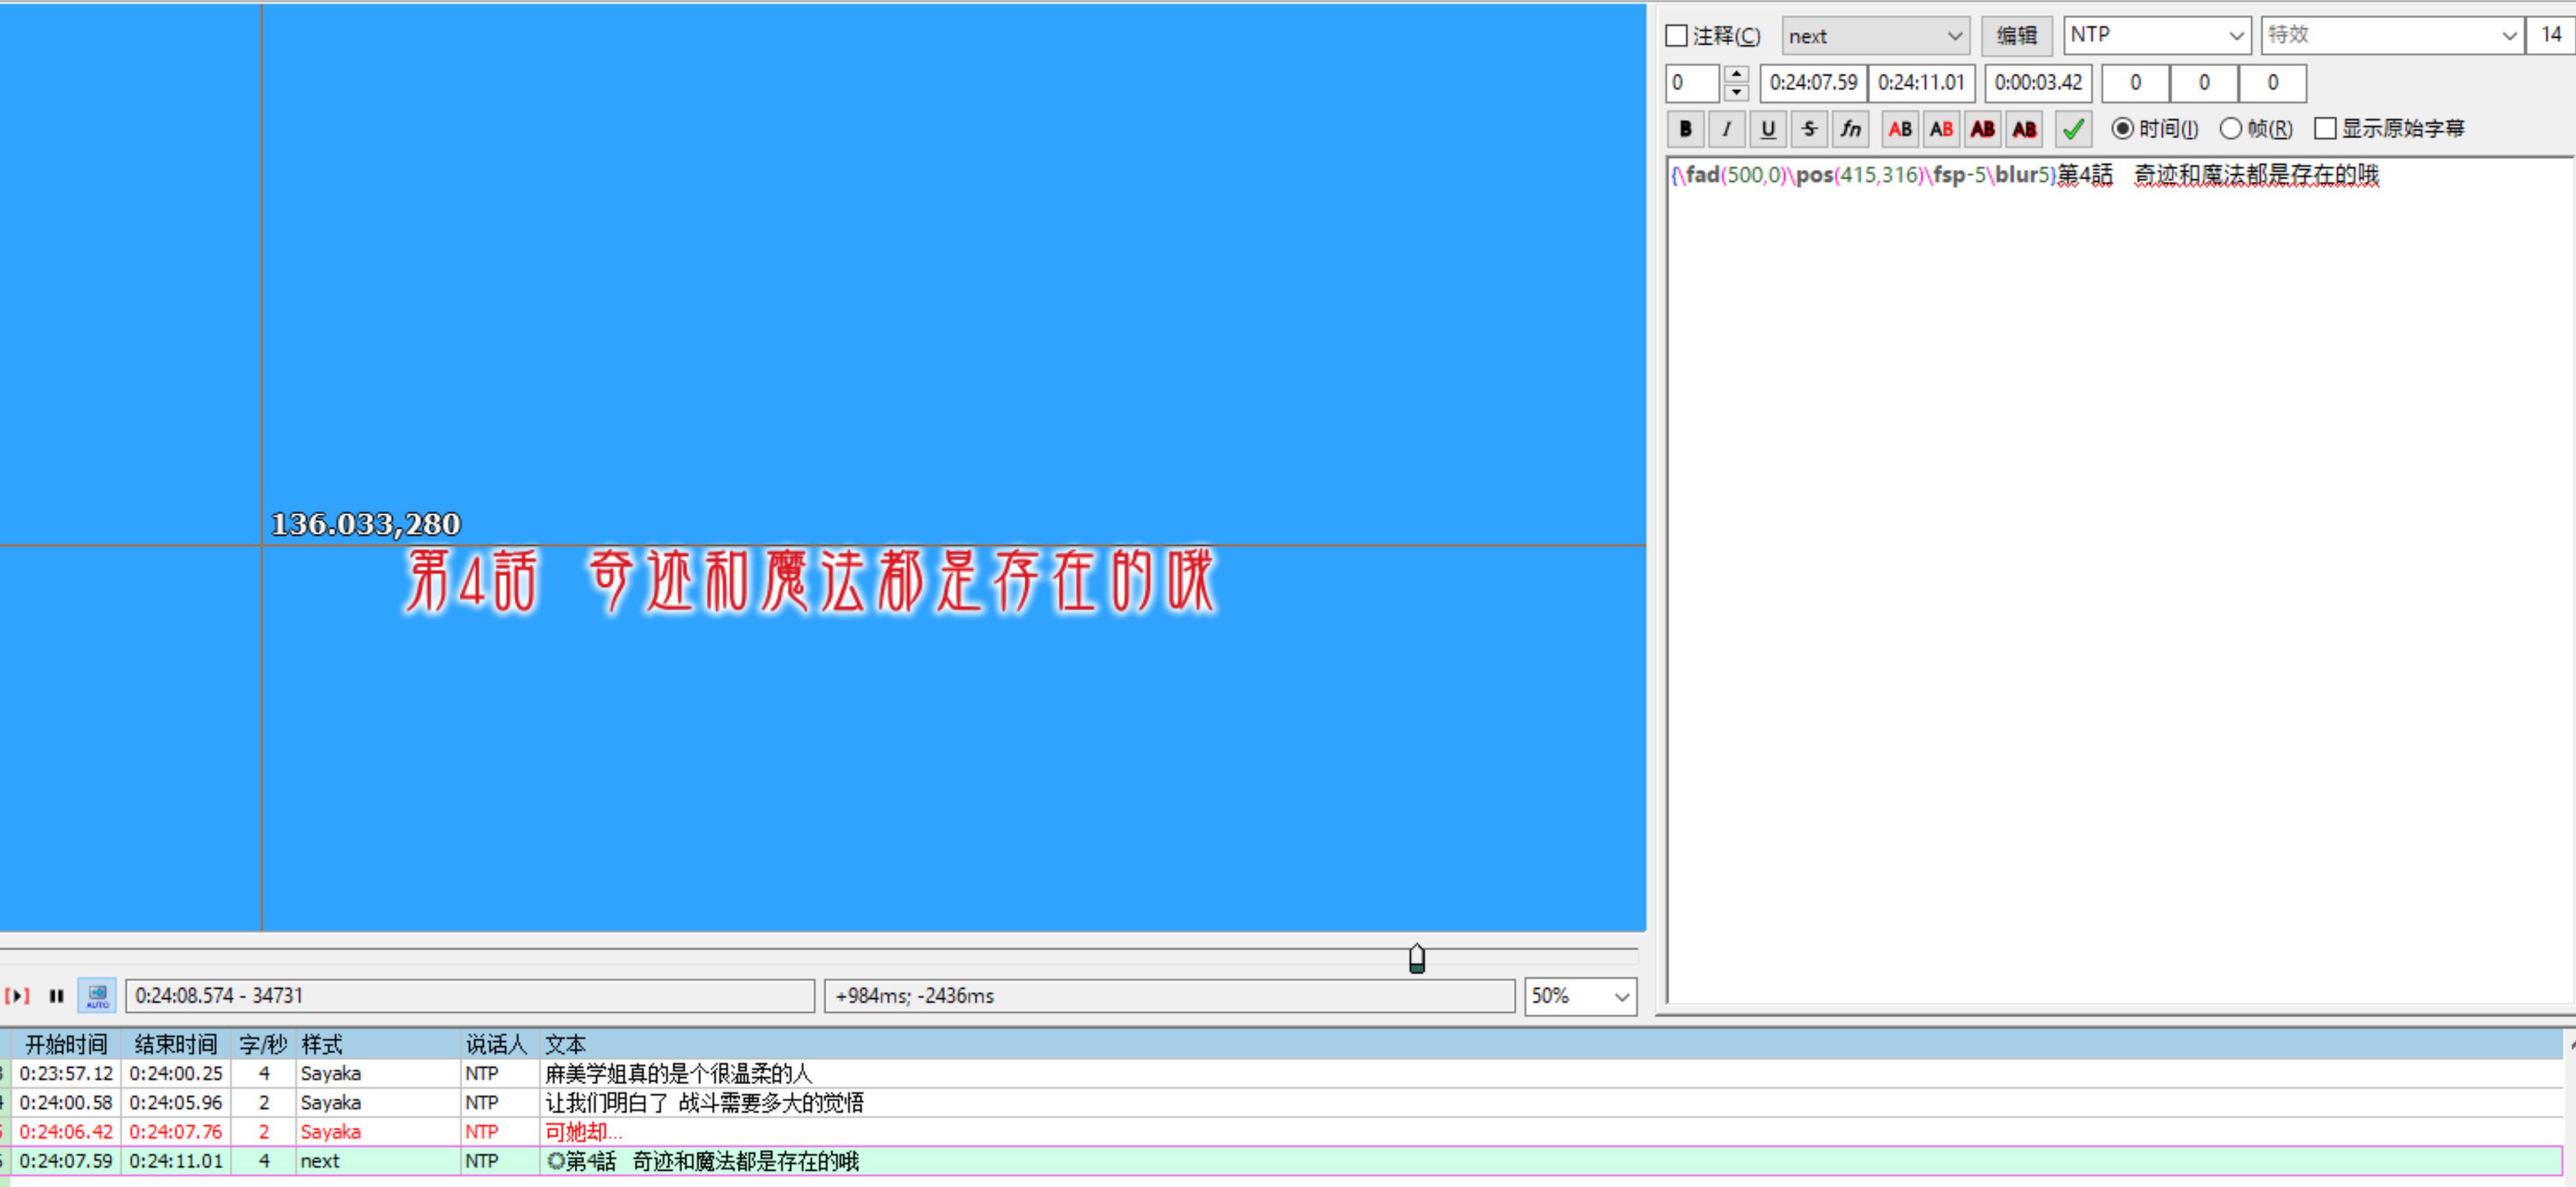Open the style dropdown showing next
Screen dimensions: 2576x1187
(x=1875, y=36)
